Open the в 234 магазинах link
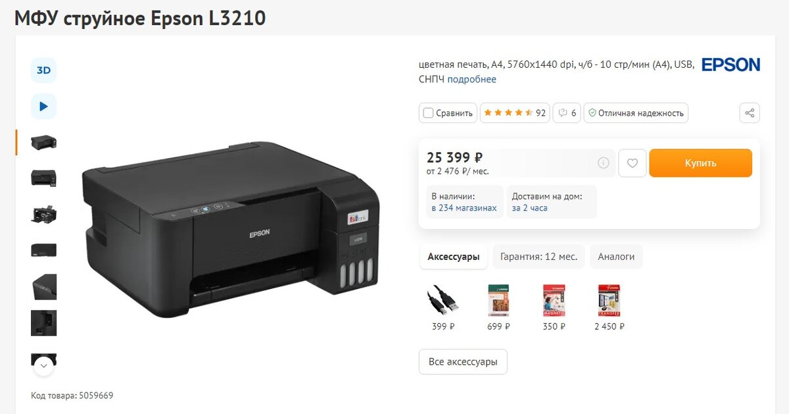The image size is (789, 414). pos(464,208)
